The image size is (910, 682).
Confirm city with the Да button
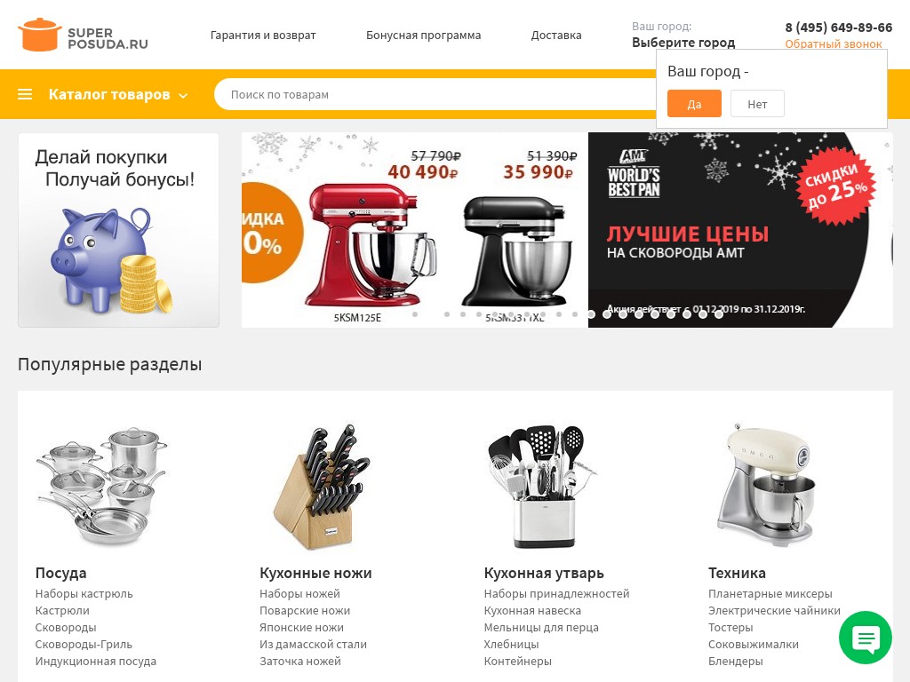[x=694, y=104]
